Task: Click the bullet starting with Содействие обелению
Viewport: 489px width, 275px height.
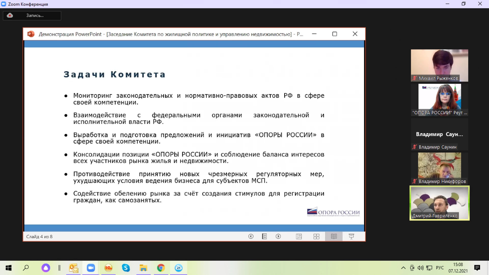Action: [199, 197]
